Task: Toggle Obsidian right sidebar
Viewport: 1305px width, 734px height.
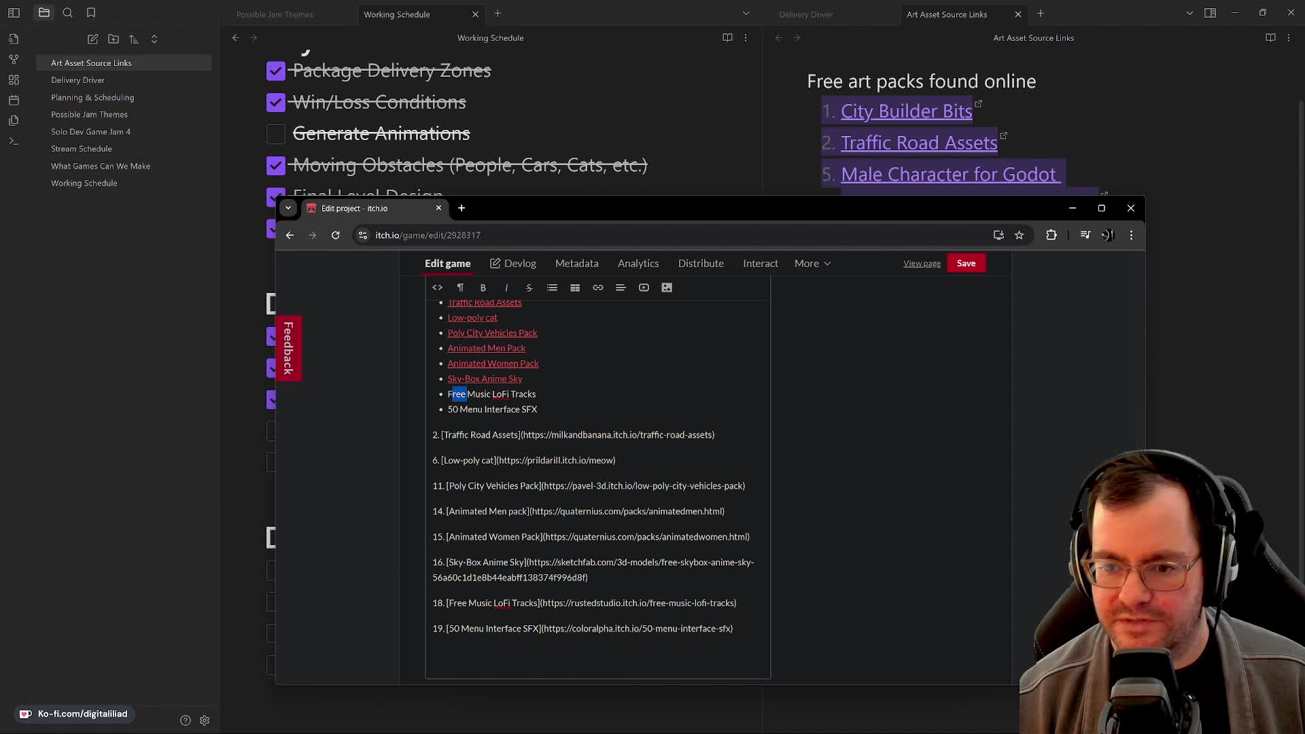Action: [1210, 13]
